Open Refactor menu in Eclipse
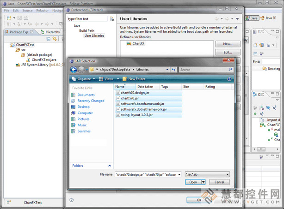Image resolution: width=284 pixels, height=209 pixels. [43, 11]
